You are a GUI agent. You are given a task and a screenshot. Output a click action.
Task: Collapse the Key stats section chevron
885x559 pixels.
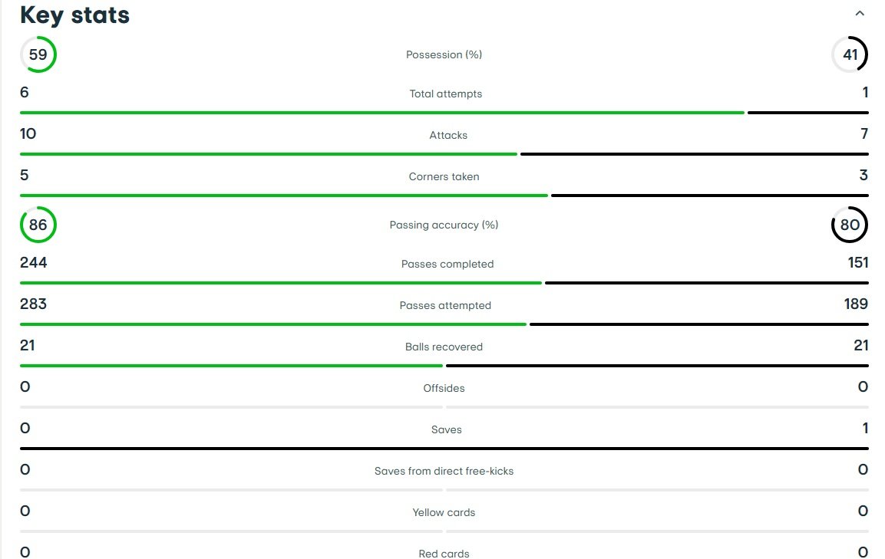860,14
